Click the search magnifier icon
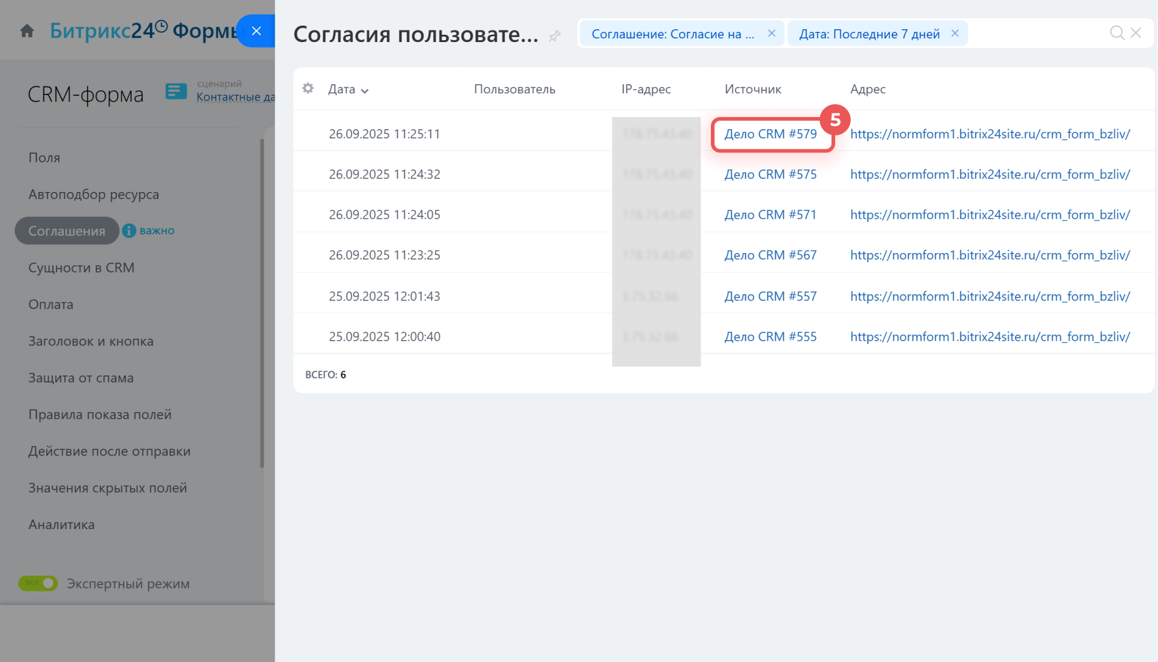This screenshot has height=662, width=1158. click(x=1117, y=33)
